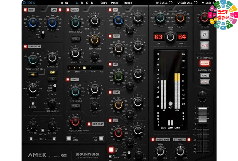Enable the HPF filter LED button
This screenshot has height=161, width=238.
coord(25,10)
